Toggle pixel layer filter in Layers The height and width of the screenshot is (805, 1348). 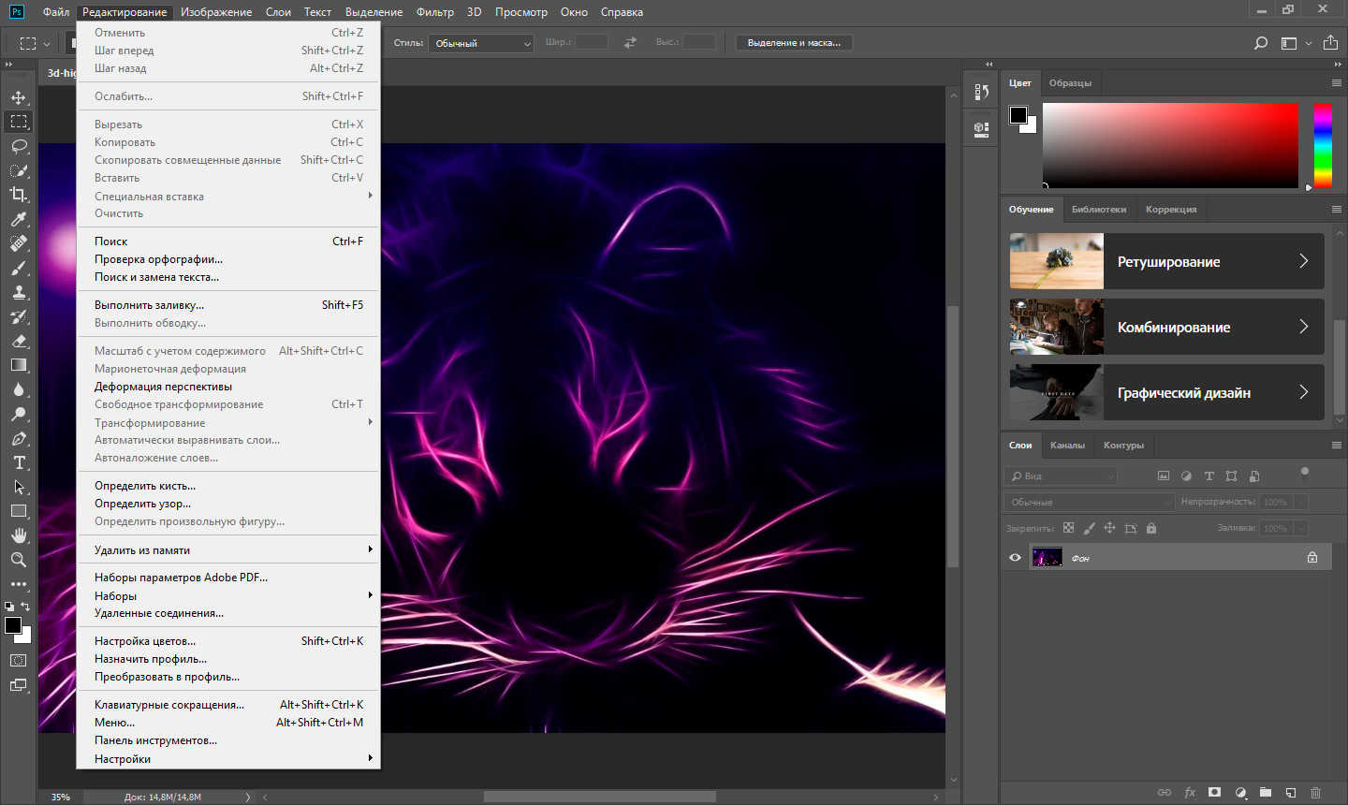point(1164,476)
